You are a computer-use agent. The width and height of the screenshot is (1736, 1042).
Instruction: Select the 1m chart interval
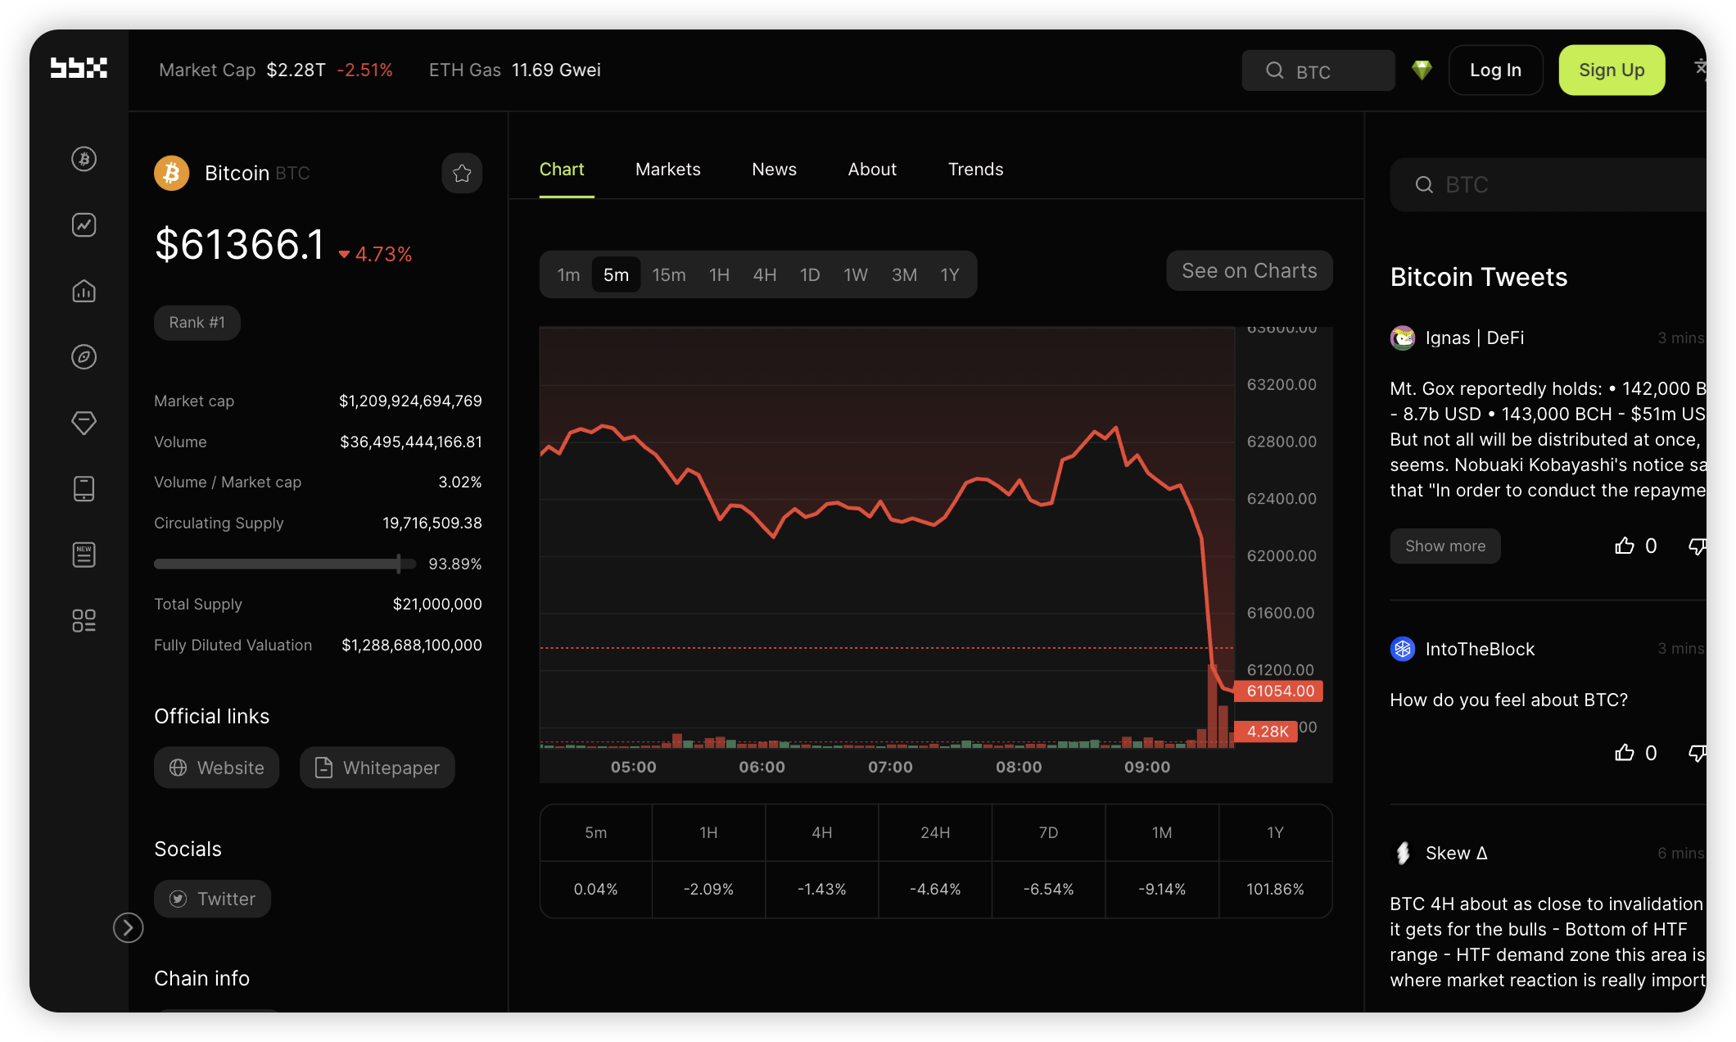(x=568, y=275)
